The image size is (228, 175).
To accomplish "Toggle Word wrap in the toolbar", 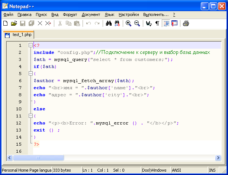I will (149, 23).
